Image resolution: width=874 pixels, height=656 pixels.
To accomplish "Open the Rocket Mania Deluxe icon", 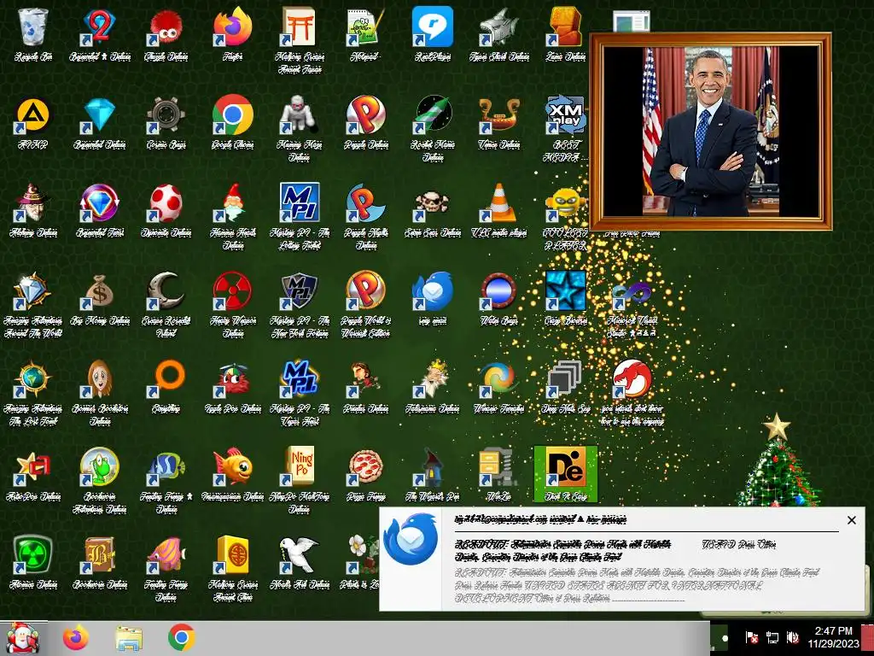I will click(433, 115).
